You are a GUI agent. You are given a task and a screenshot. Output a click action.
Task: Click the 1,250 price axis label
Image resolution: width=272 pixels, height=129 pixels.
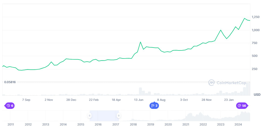click(x=256, y=17)
